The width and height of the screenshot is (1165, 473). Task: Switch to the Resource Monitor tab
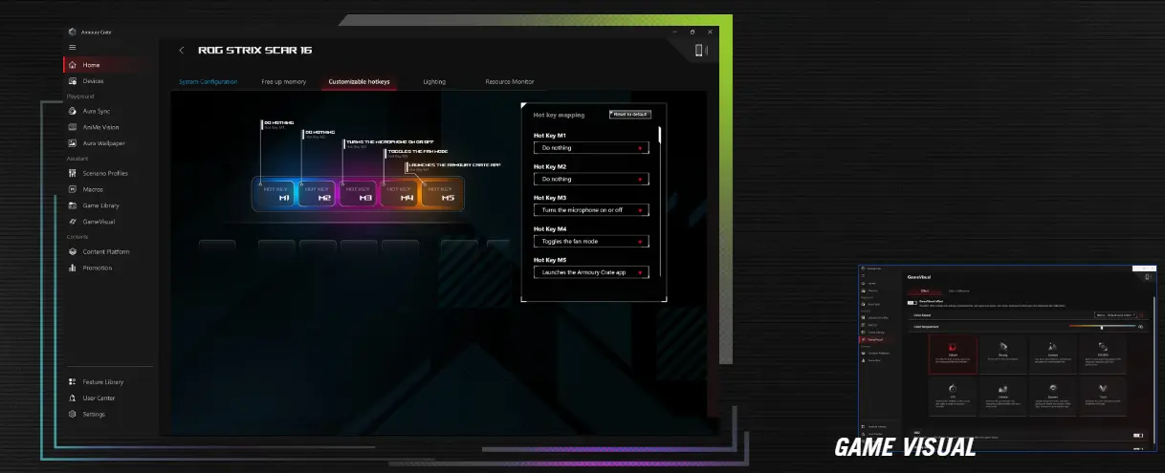tap(510, 82)
